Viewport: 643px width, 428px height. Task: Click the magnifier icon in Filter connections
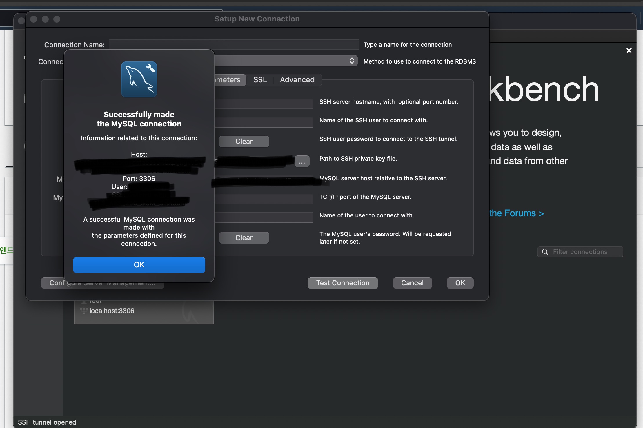tap(545, 252)
